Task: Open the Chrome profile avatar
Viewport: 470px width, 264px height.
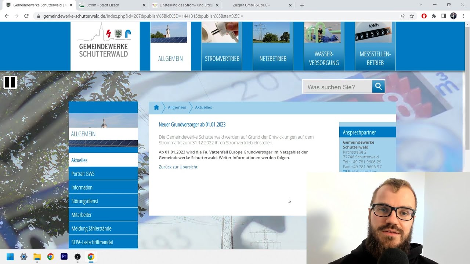Action: pos(453,16)
